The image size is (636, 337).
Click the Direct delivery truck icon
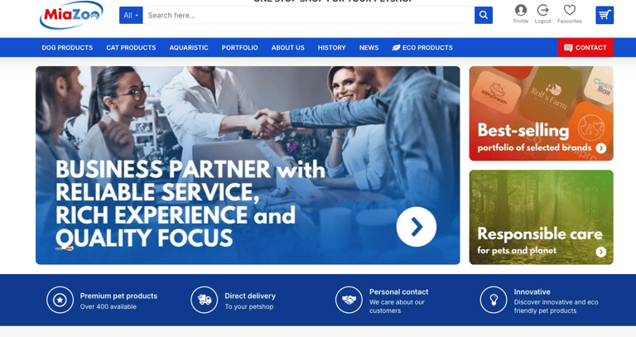pos(205,300)
